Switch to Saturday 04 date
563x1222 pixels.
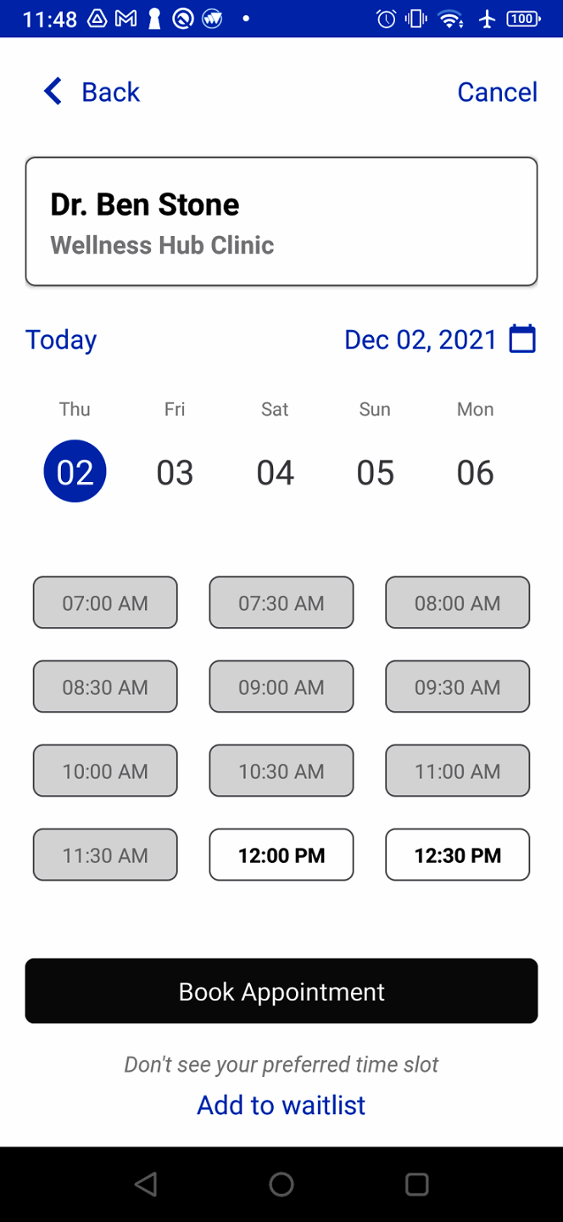click(x=275, y=472)
